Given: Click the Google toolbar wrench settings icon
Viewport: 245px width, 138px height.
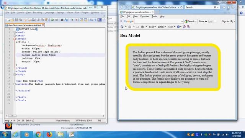Looking at the screenshot, I should [232, 21].
